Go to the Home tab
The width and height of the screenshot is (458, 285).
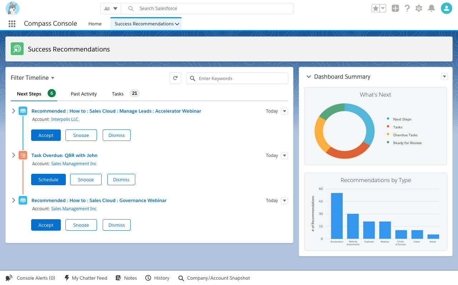(x=95, y=24)
